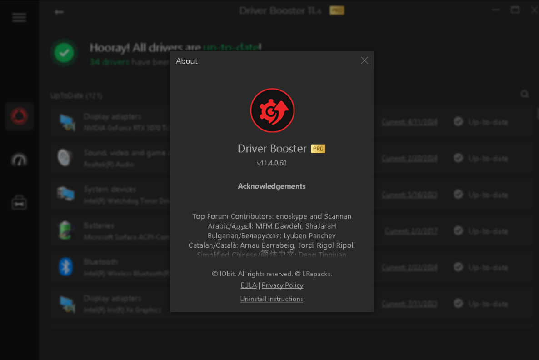The height and width of the screenshot is (360, 539).
Task: Click the Up-to-date check icon on System devices row
Action: (458, 195)
